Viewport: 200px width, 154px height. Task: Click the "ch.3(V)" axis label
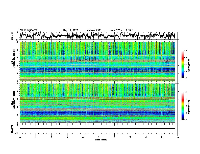[x=12, y=129]
